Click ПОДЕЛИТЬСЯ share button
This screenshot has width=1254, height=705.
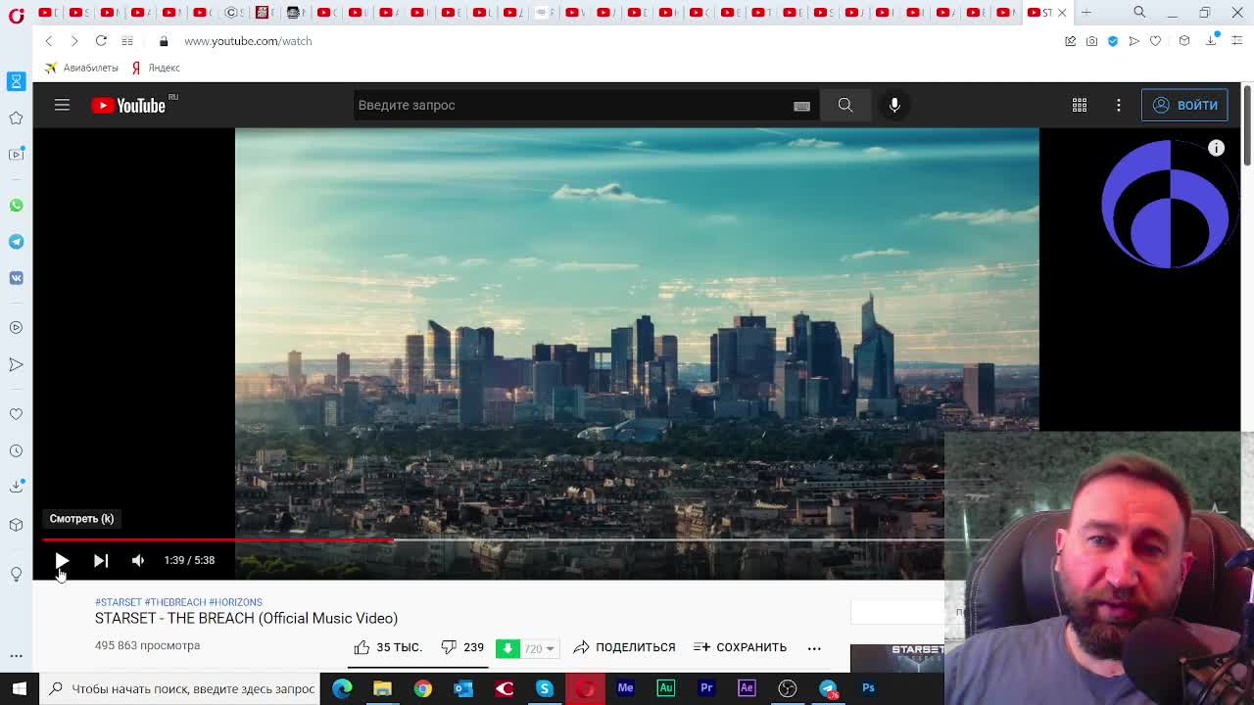coord(624,647)
